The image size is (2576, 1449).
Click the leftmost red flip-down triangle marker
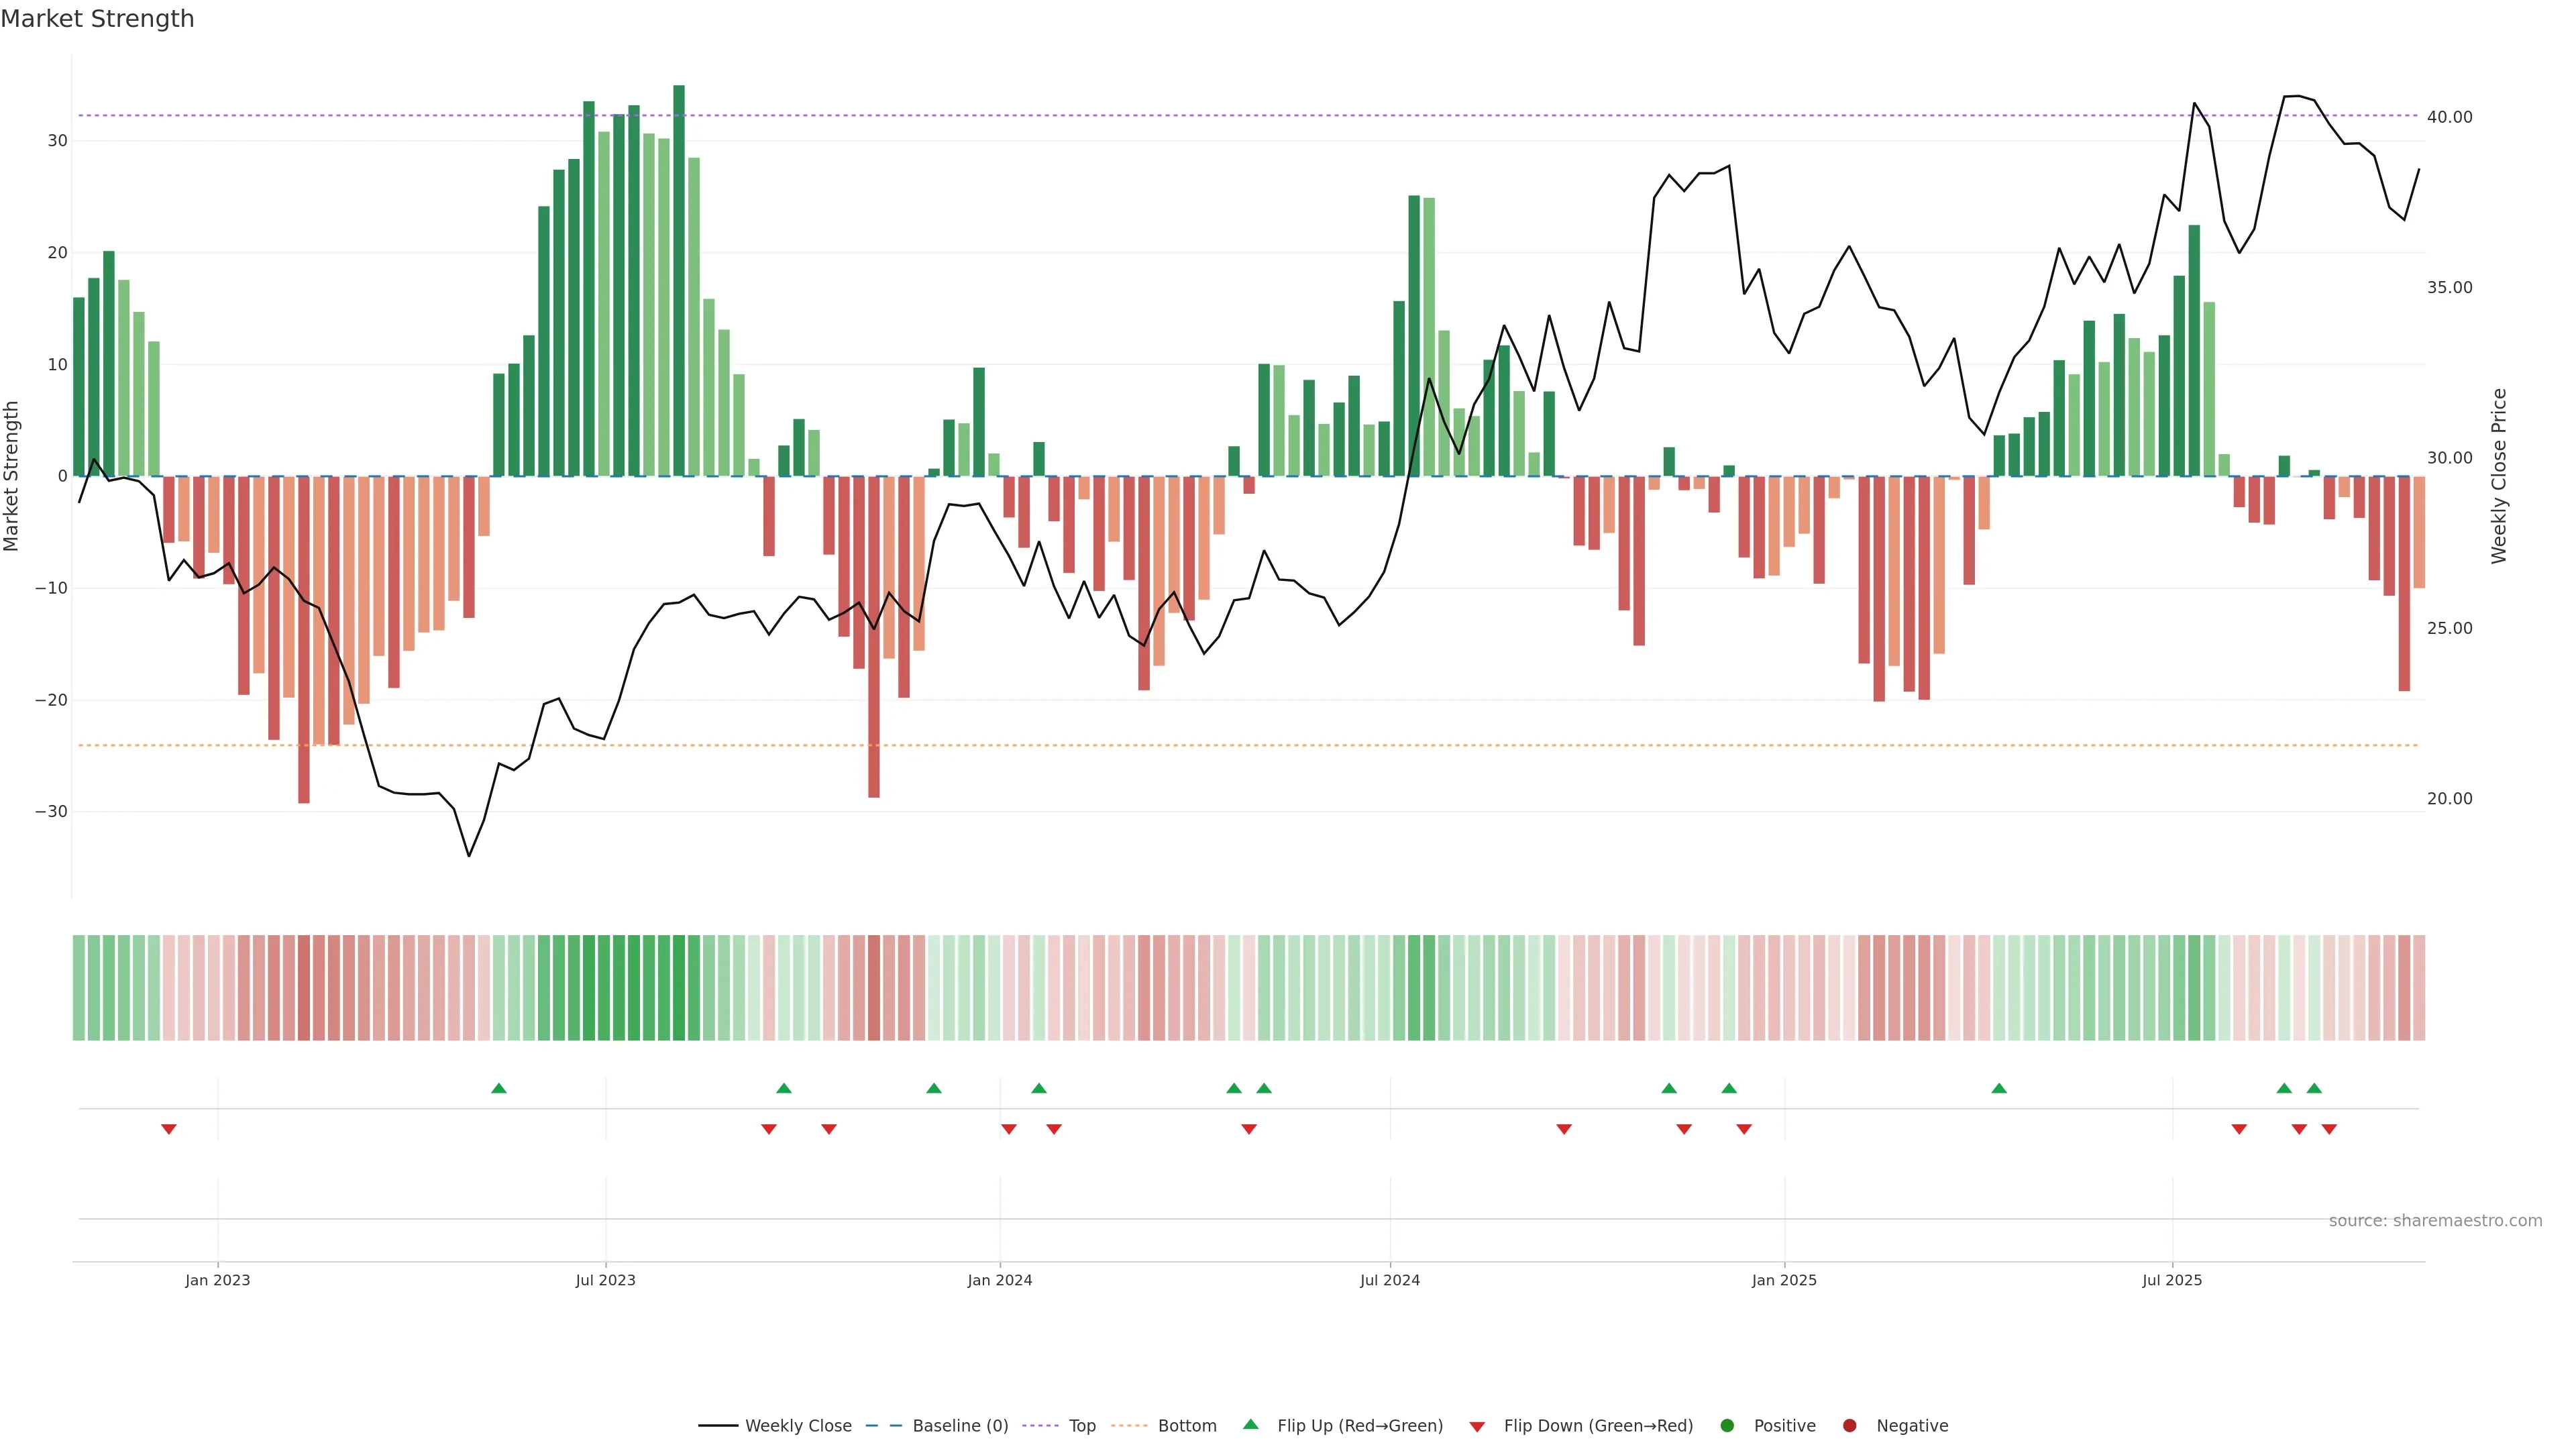(169, 1129)
